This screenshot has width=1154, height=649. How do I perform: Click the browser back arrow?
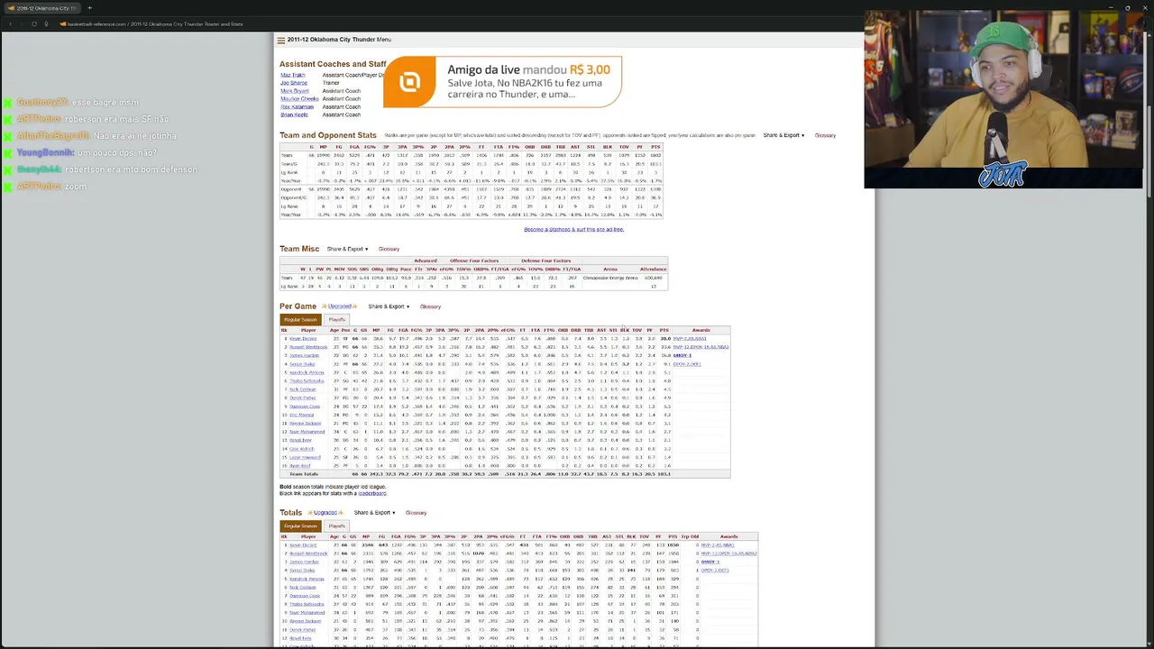tap(10, 23)
